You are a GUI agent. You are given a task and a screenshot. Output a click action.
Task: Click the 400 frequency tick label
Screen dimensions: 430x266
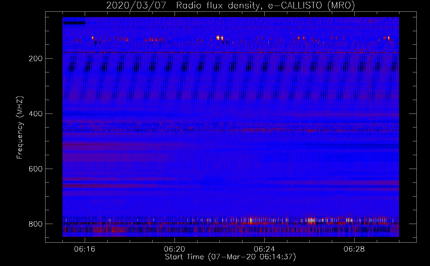[35, 114]
